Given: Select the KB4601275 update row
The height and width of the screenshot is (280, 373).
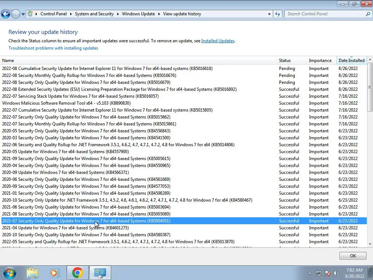Looking at the screenshot, I should (183, 228).
